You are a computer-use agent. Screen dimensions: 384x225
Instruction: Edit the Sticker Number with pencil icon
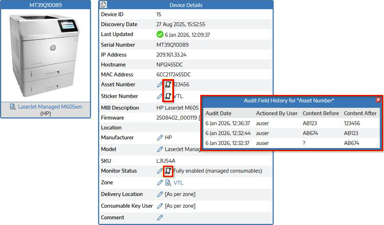160,96
